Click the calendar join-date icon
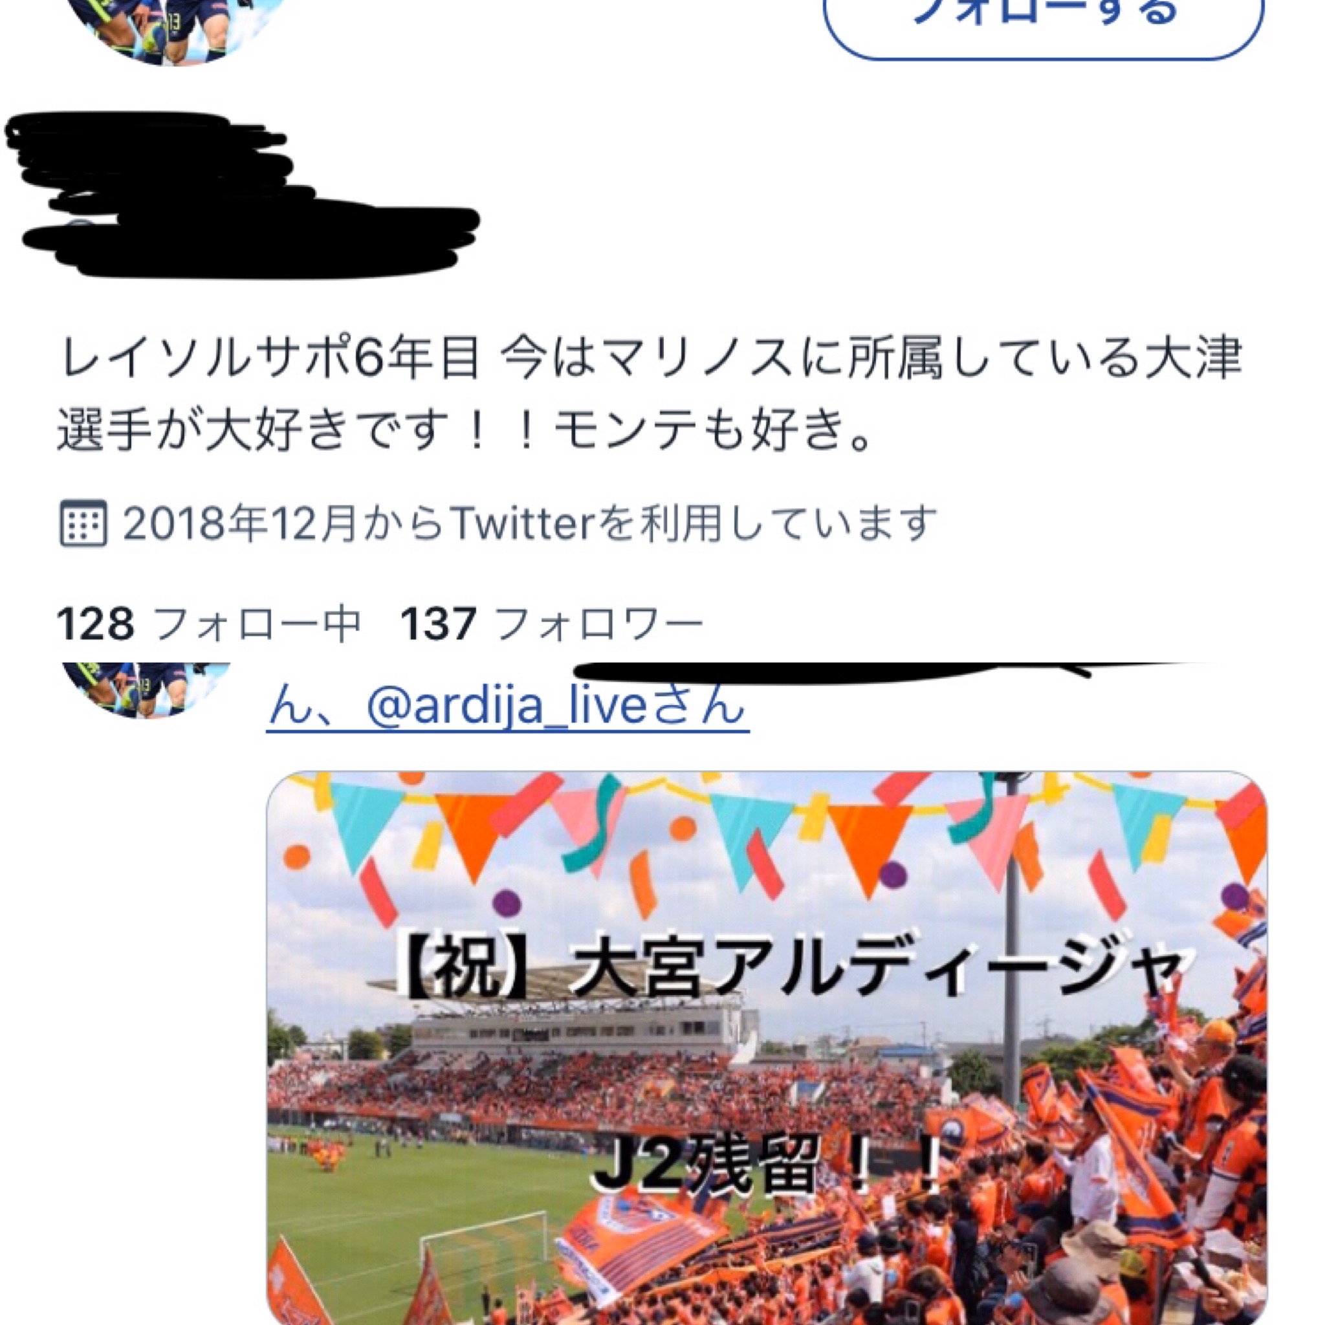 tap(83, 523)
